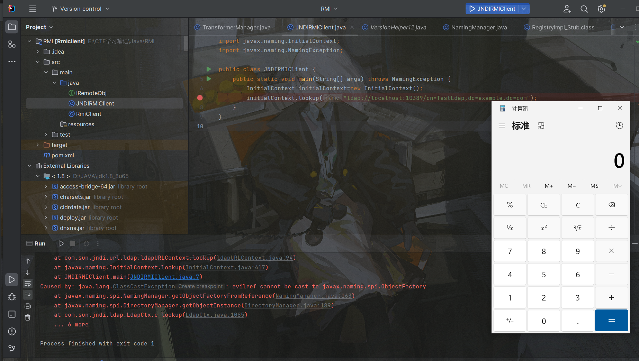Viewport: 639px width, 361px height.
Task: Click calculator square root key
Action: [x=578, y=228]
